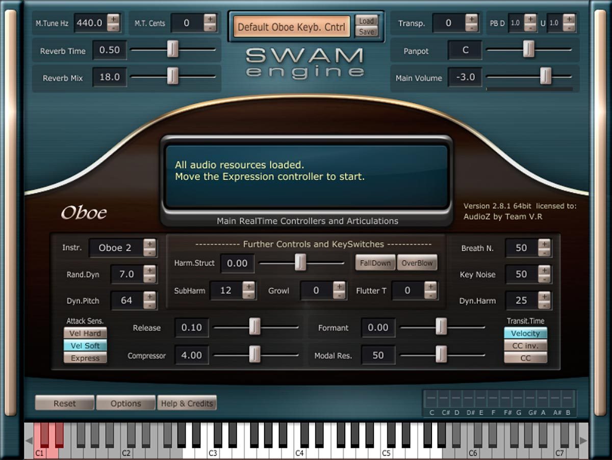
Task: Decrease Key Noise value with minus button
Action: coord(544,279)
